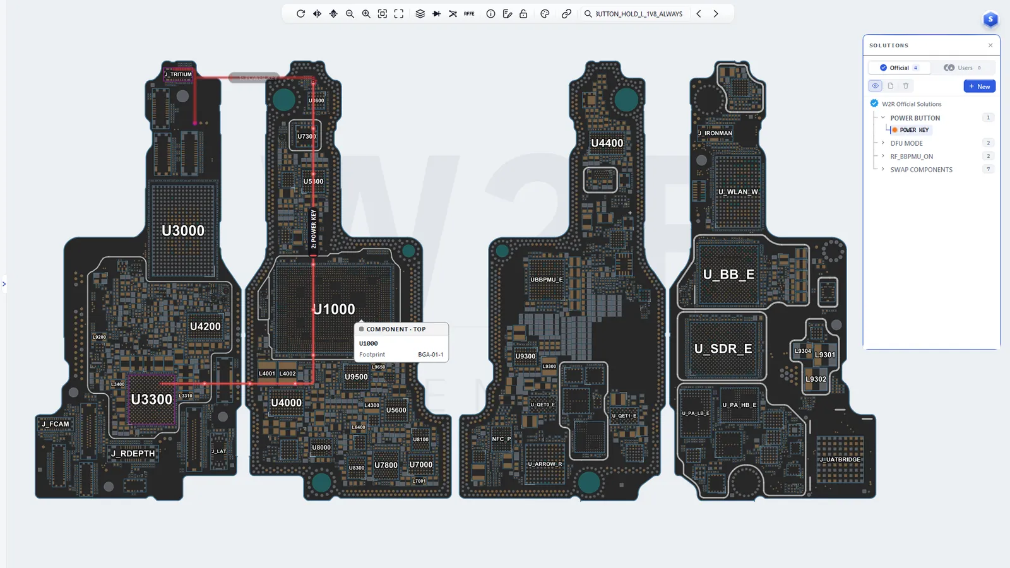Flip the board vertically
This screenshot has width=1010, height=568.
tap(333, 14)
